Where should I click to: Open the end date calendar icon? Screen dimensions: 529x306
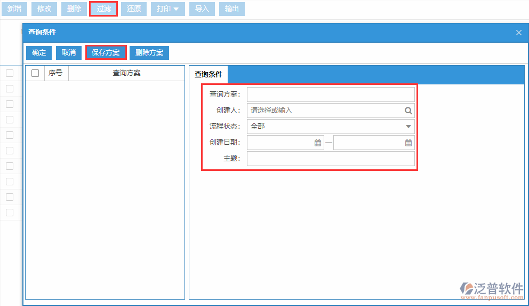pos(408,143)
